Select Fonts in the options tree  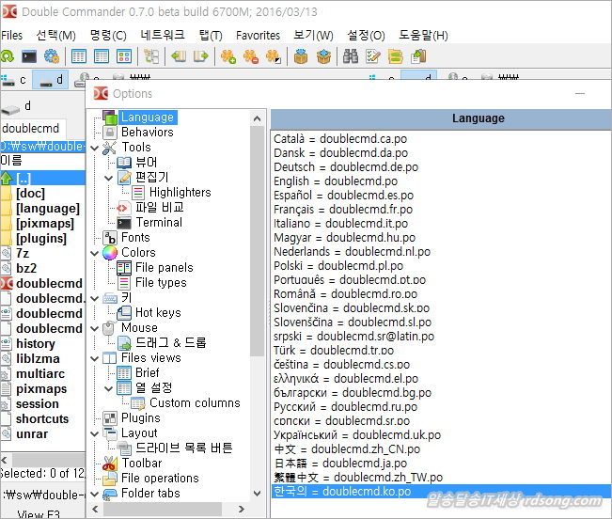coord(135,238)
